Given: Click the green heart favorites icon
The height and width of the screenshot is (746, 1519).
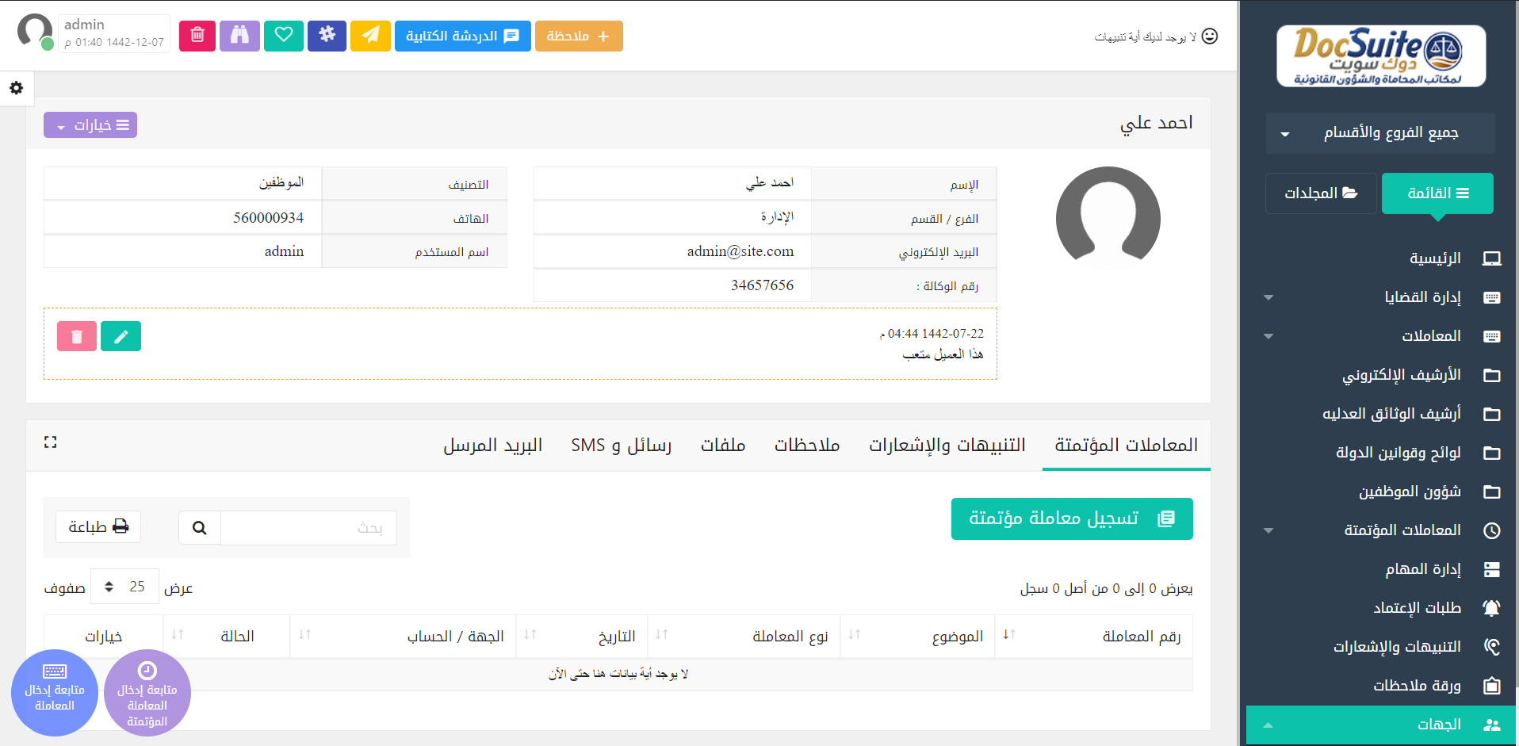Looking at the screenshot, I should 283,36.
